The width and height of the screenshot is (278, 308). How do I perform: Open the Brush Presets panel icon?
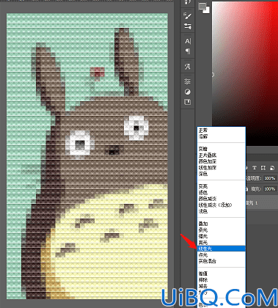pyautogui.click(x=188, y=26)
